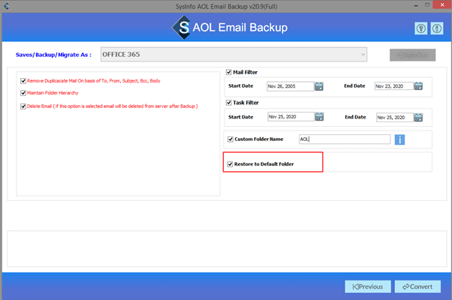Open calendar for Mail Filter End Date
The image size is (452, 300).
[x=418, y=86]
